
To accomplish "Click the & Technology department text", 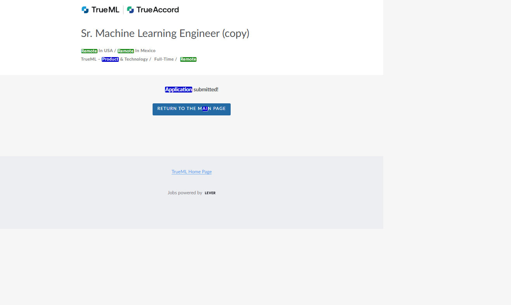I will (x=134, y=59).
